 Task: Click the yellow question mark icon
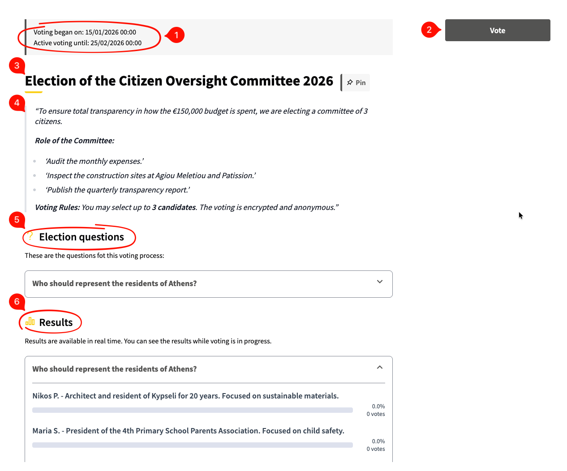point(30,236)
